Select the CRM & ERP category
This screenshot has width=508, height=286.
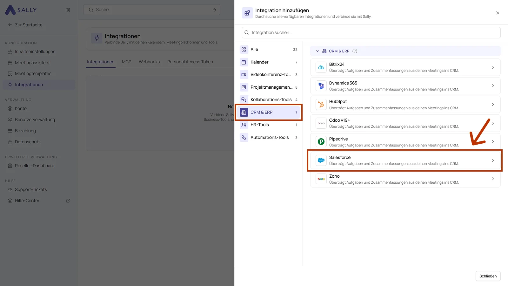click(x=269, y=112)
